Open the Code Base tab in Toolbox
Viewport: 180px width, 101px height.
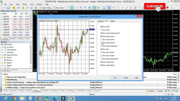[81, 91]
